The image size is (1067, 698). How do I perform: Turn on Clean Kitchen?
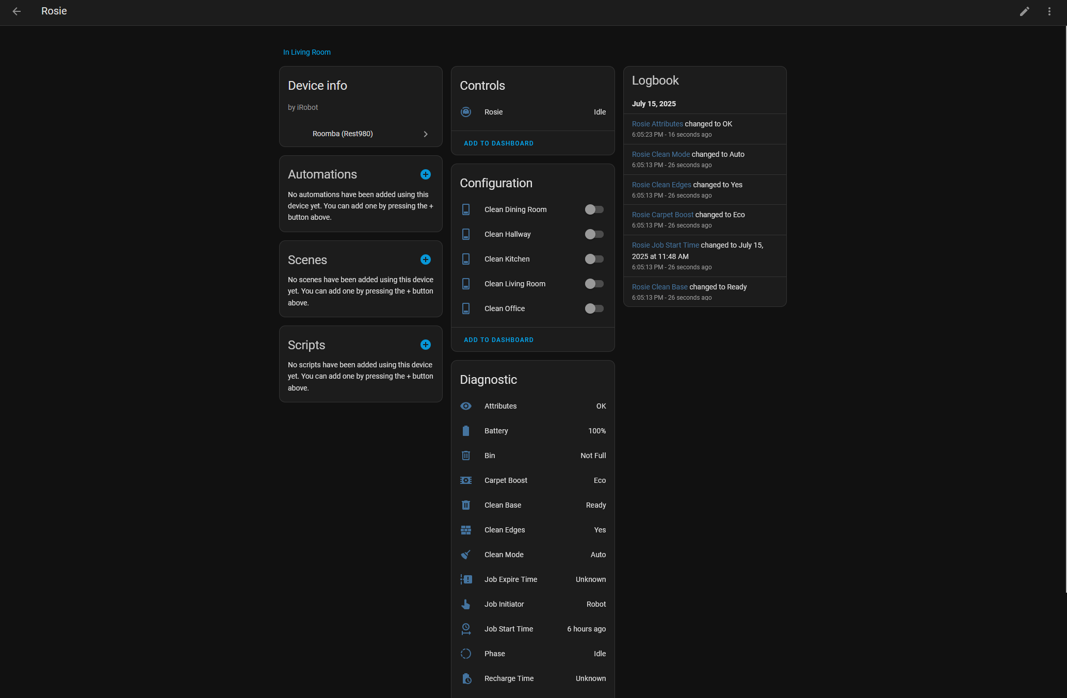594,259
